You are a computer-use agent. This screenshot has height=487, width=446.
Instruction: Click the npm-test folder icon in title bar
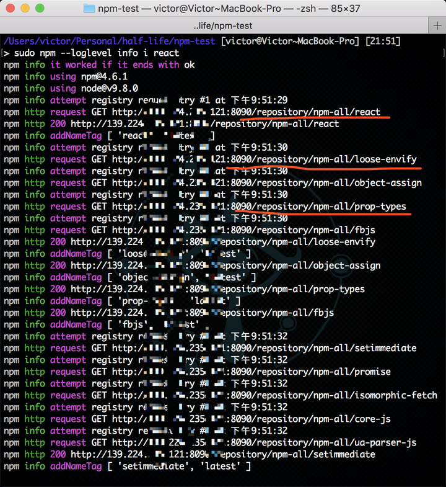pyautogui.click(x=89, y=9)
